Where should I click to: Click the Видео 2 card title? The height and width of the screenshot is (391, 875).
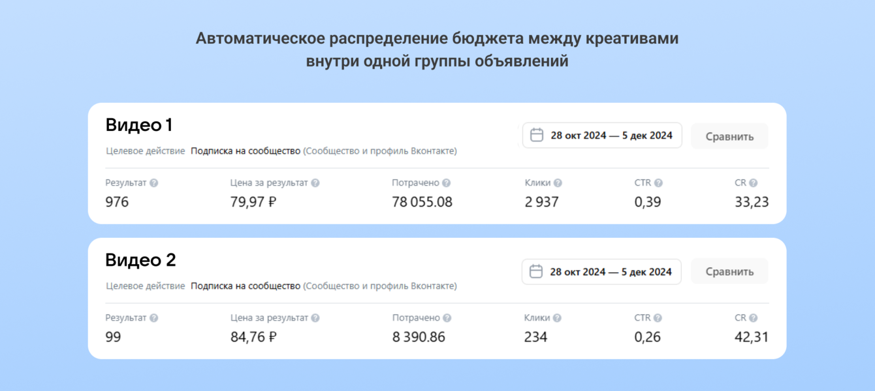point(140,260)
